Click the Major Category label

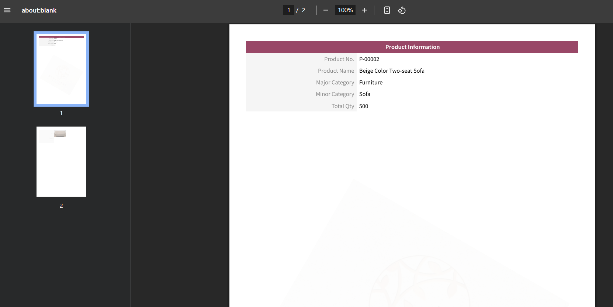point(335,83)
